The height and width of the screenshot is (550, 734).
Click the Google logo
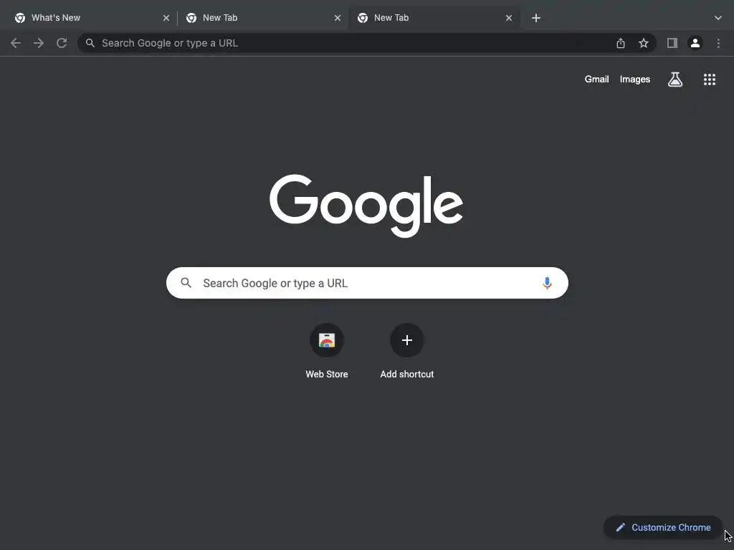click(366, 206)
